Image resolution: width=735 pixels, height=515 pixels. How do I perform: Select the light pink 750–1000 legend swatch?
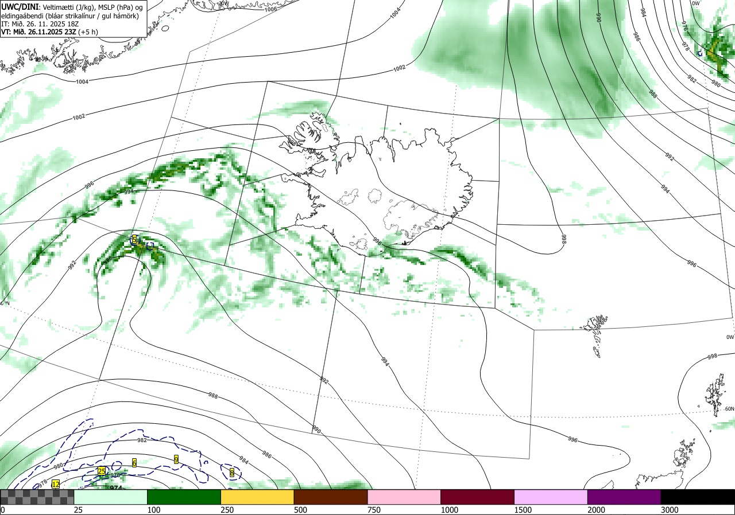pyautogui.click(x=404, y=497)
